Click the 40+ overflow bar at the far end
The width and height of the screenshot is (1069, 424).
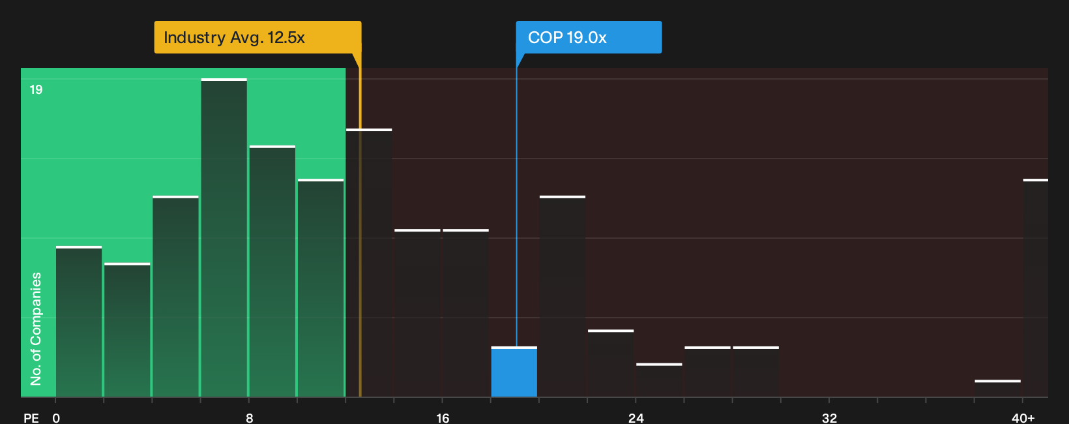1036,288
